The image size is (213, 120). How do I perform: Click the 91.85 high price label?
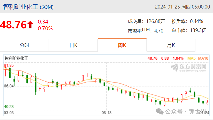point(9,65)
